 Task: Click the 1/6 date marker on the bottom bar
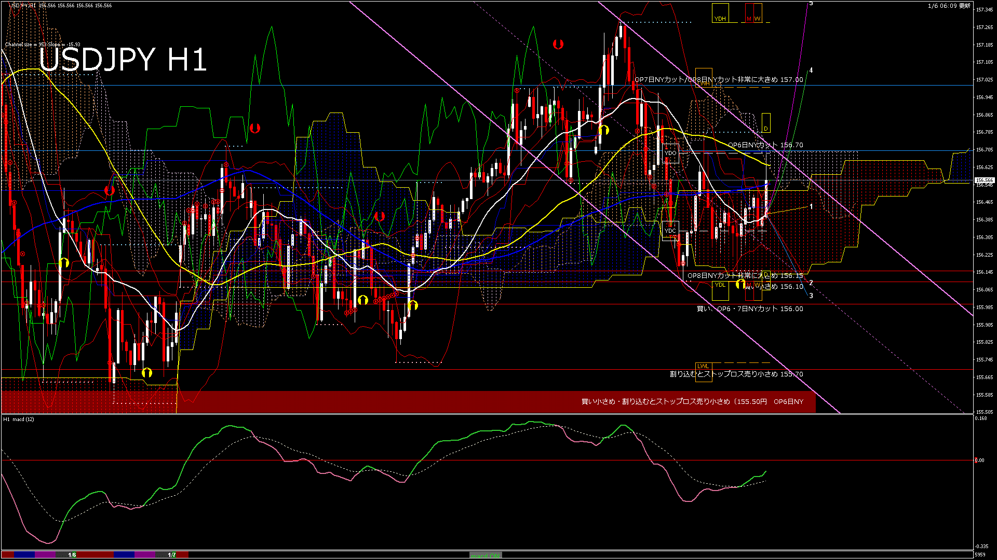click(73, 554)
